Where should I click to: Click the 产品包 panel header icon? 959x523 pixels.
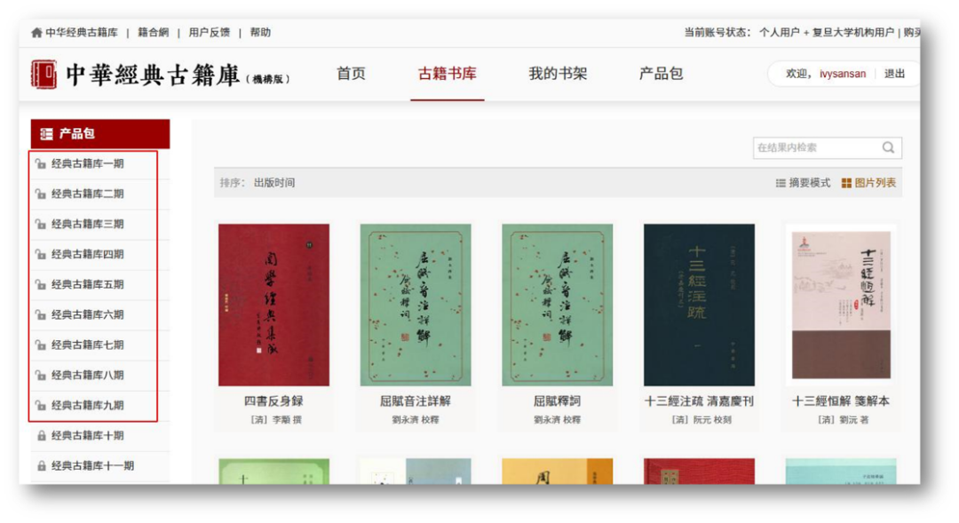46,133
